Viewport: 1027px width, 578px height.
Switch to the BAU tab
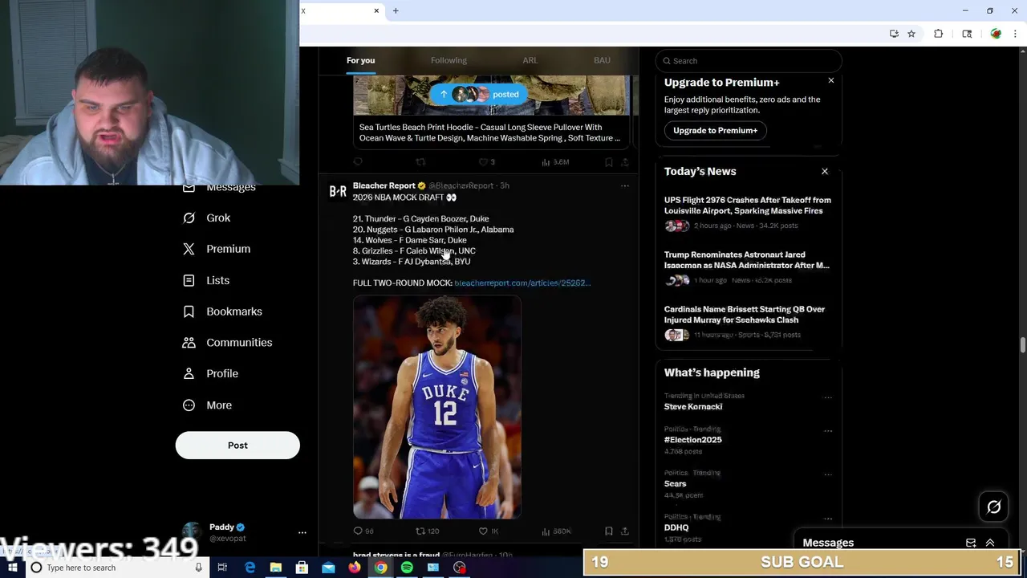tap(602, 60)
